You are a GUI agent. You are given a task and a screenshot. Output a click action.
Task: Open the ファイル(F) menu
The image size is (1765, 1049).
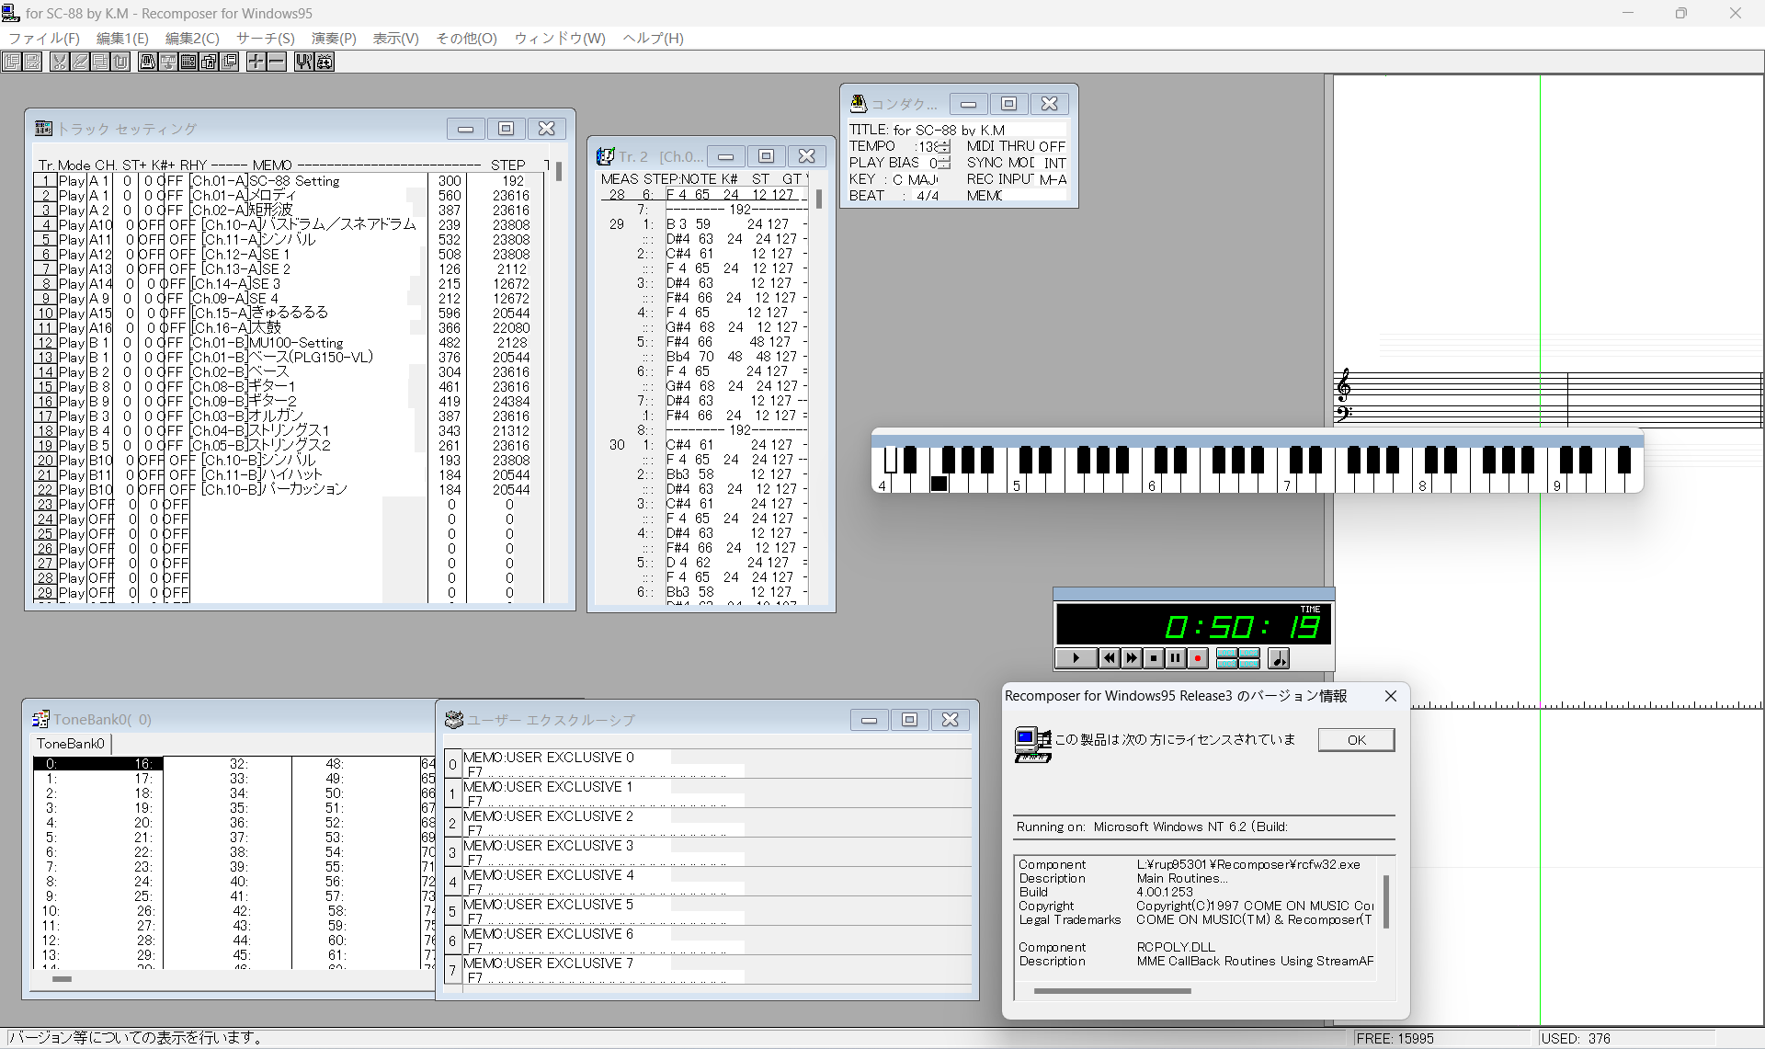click(44, 38)
